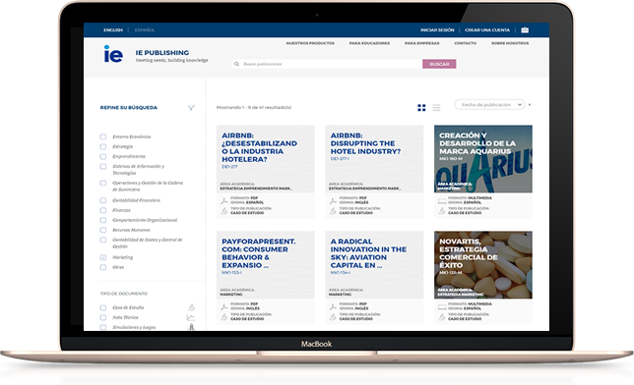
Task: Click case study icon on Airbnb Disrupting card
Action: coord(333,210)
